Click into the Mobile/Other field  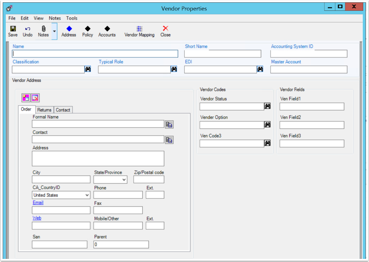pos(118,226)
